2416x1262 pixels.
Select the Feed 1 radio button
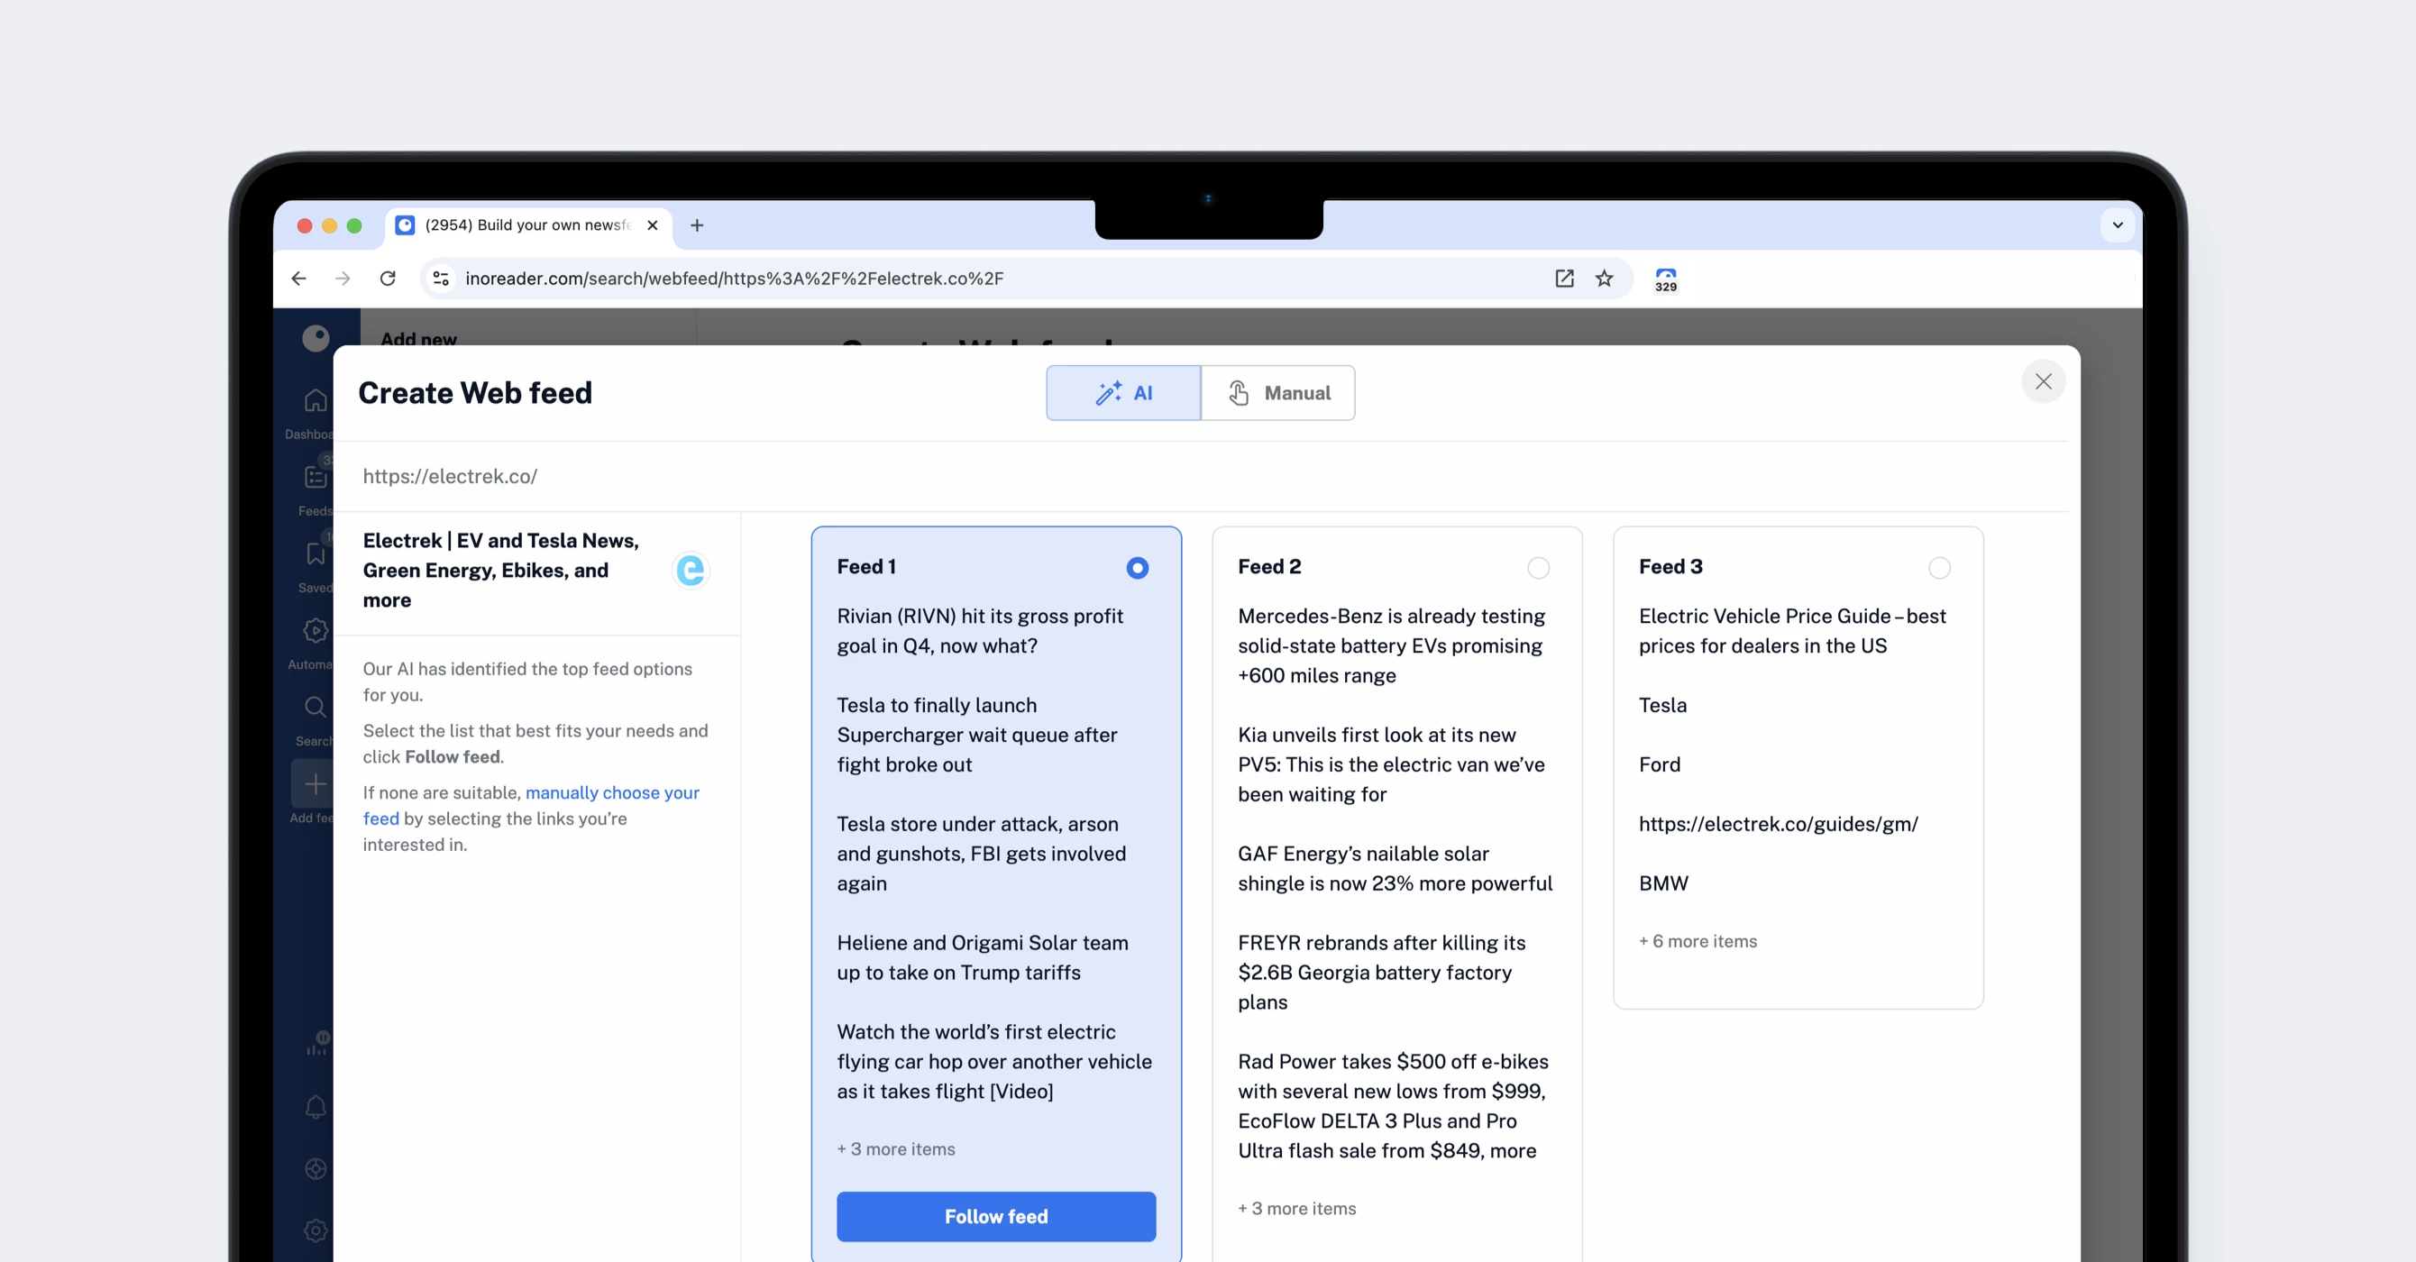1138,568
